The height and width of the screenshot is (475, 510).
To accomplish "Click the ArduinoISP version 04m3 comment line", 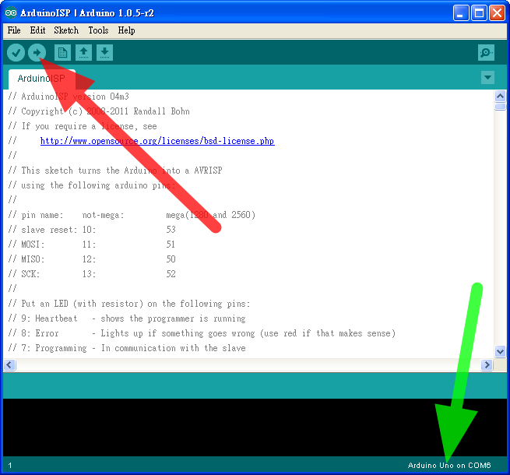I will tap(69, 97).
